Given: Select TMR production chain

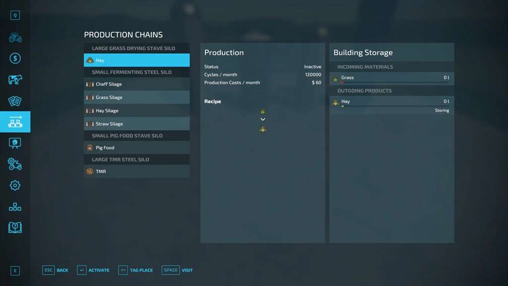Looking at the screenshot, I should (x=136, y=171).
